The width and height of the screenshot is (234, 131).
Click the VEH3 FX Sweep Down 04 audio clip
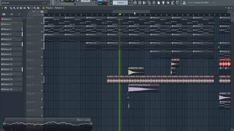click(144, 88)
